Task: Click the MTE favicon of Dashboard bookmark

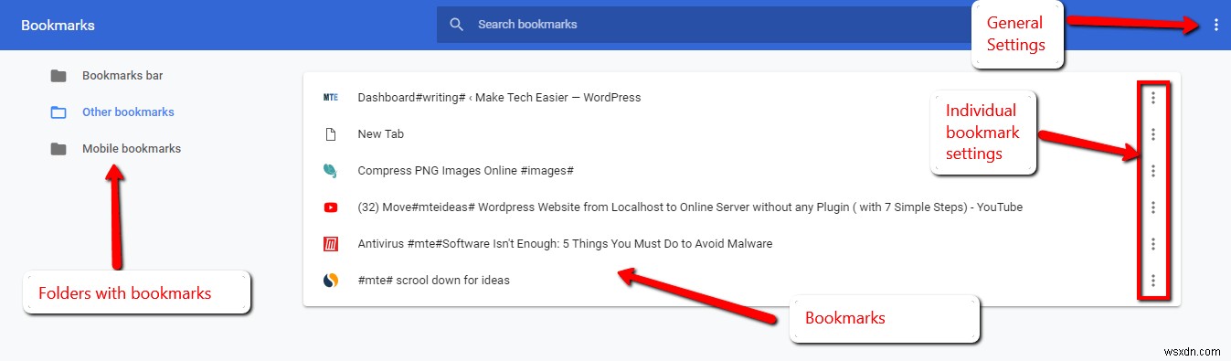Action: [331, 98]
